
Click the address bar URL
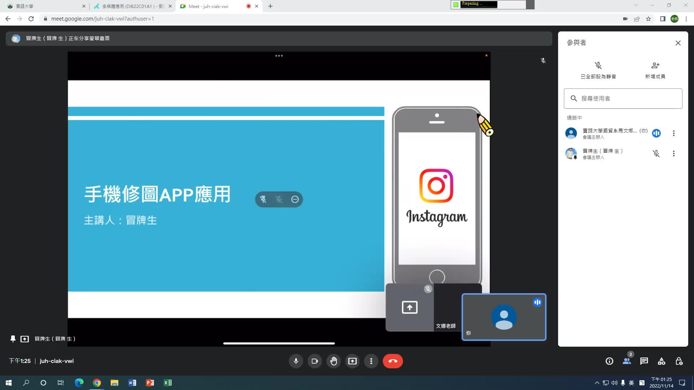(102, 19)
